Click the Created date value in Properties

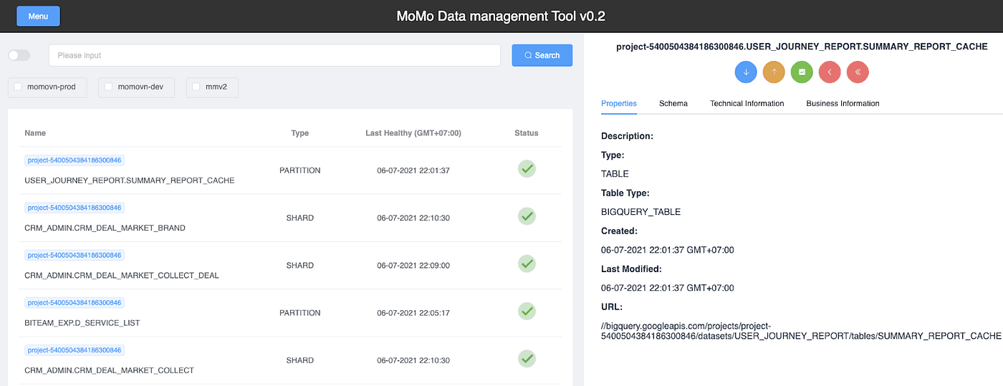pyautogui.click(x=668, y=250)
